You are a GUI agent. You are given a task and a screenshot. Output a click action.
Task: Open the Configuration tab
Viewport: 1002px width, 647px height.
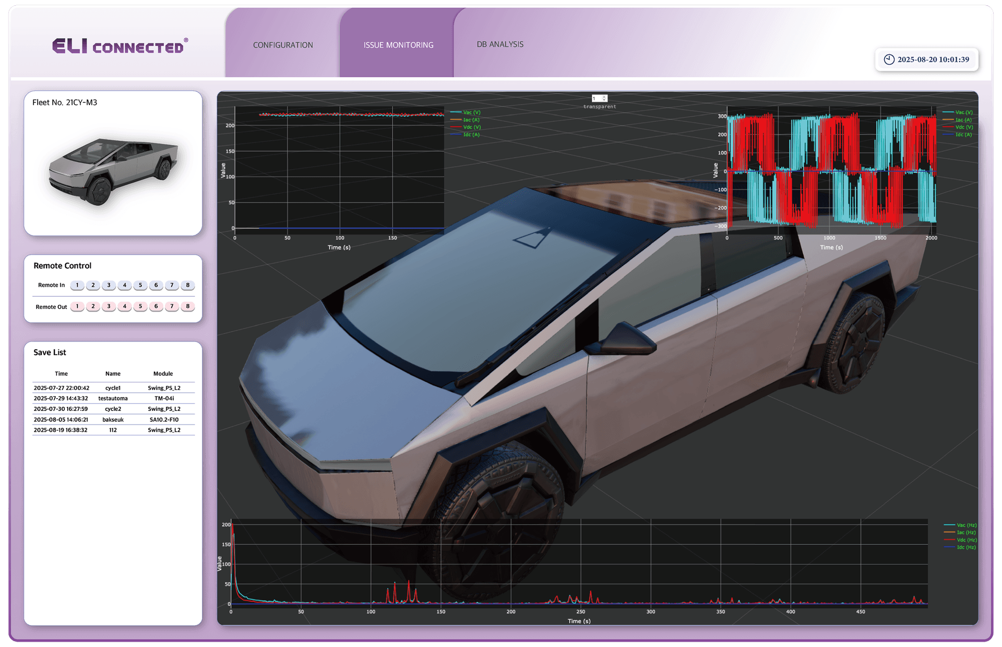click(x=283, y=45)
